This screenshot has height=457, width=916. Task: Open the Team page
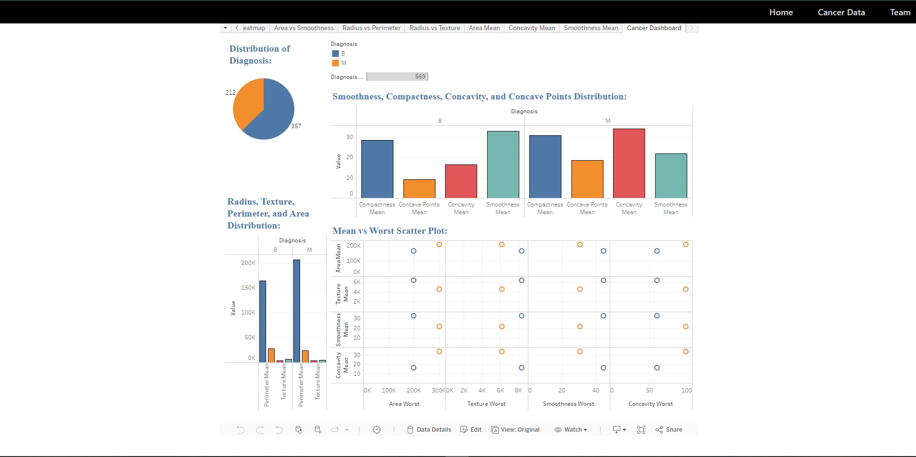(x=900, y=12)
